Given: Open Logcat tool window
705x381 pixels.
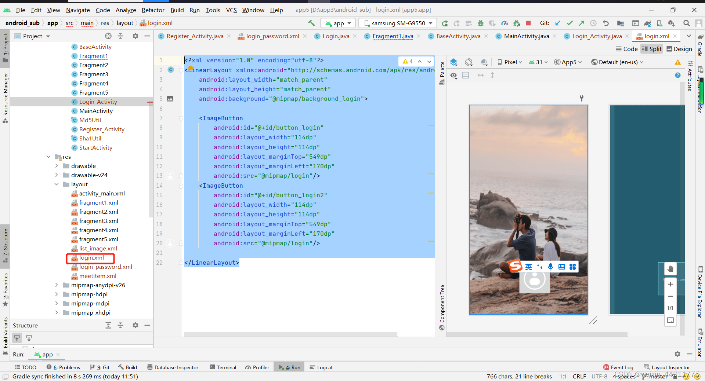Looking at the screenshot, I should 321,367.
